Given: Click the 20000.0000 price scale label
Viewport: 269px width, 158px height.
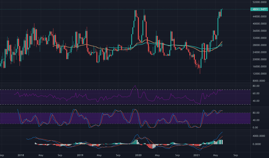Looking at the screenshot, I should [259, 59].
